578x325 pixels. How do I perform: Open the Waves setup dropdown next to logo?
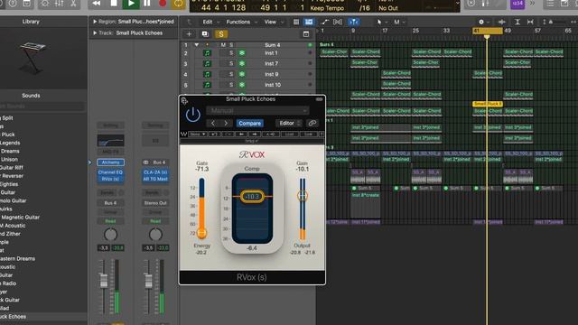click(x=198, y=135)
